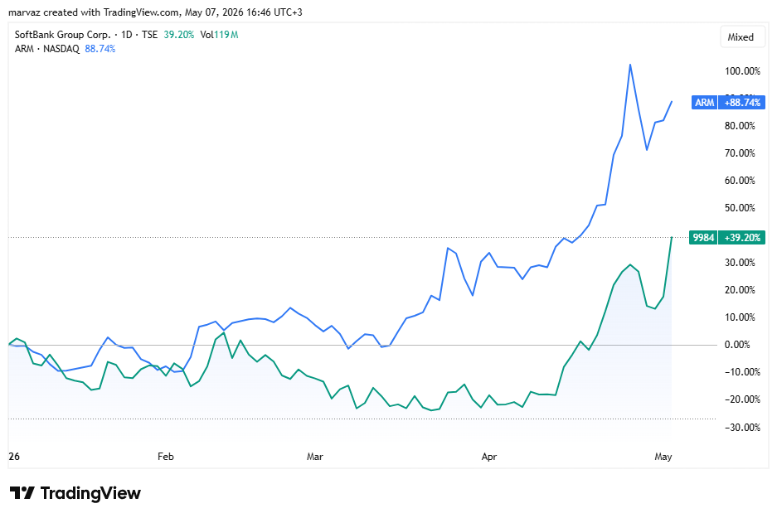Image resolution: width=777 pixels, height=518 pixels.
Task: Select the Vol 119M volume readout
Action: coord(219,35)
